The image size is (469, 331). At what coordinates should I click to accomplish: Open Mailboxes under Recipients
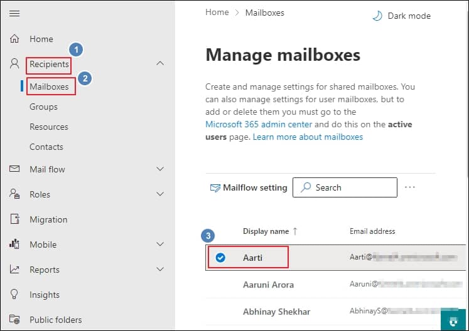tap(49, 87)
